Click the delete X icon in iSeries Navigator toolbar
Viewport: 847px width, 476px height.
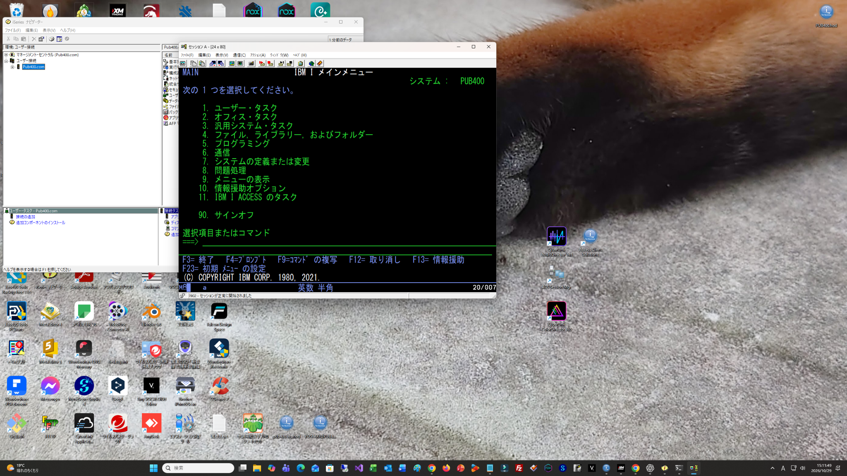coord(34,39)
